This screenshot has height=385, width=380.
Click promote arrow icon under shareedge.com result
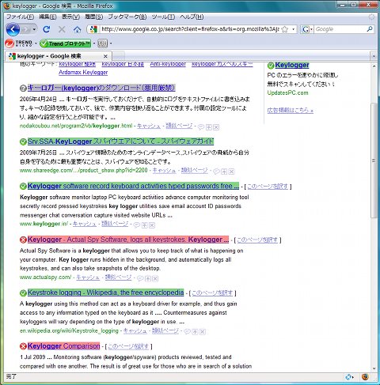[x=224, y=172]
